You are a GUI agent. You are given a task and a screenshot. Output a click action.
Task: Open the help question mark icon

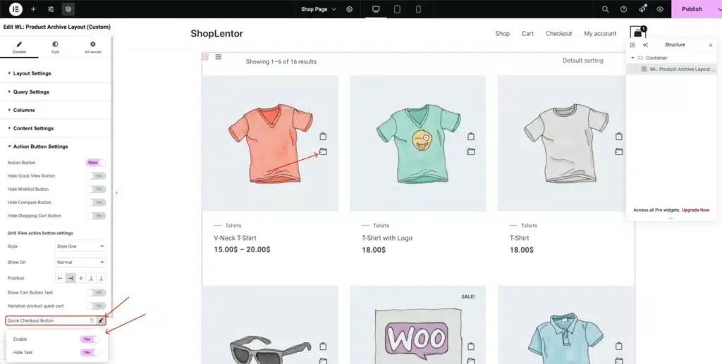[623, 9]
